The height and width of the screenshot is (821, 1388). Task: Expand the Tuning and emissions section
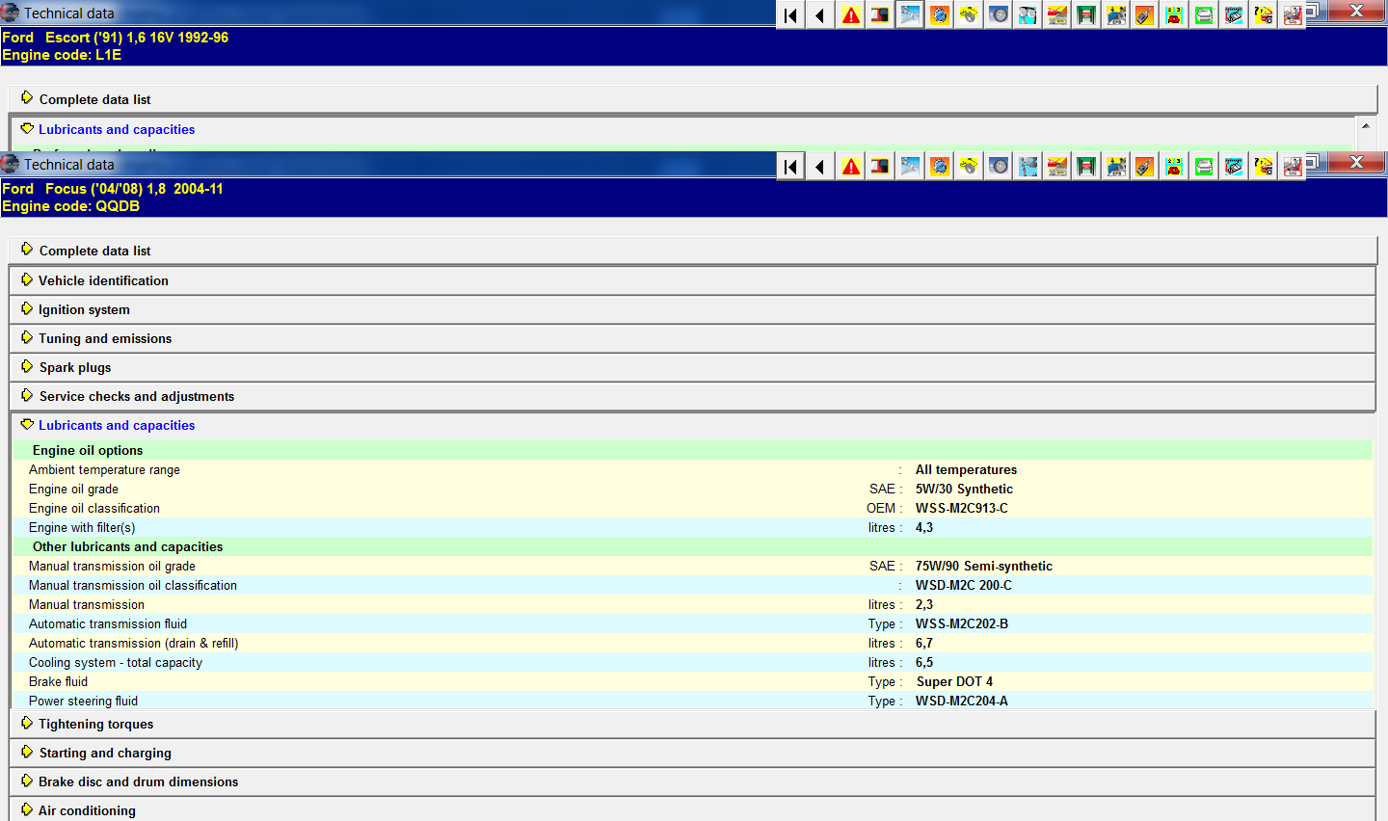pos(105,338)
